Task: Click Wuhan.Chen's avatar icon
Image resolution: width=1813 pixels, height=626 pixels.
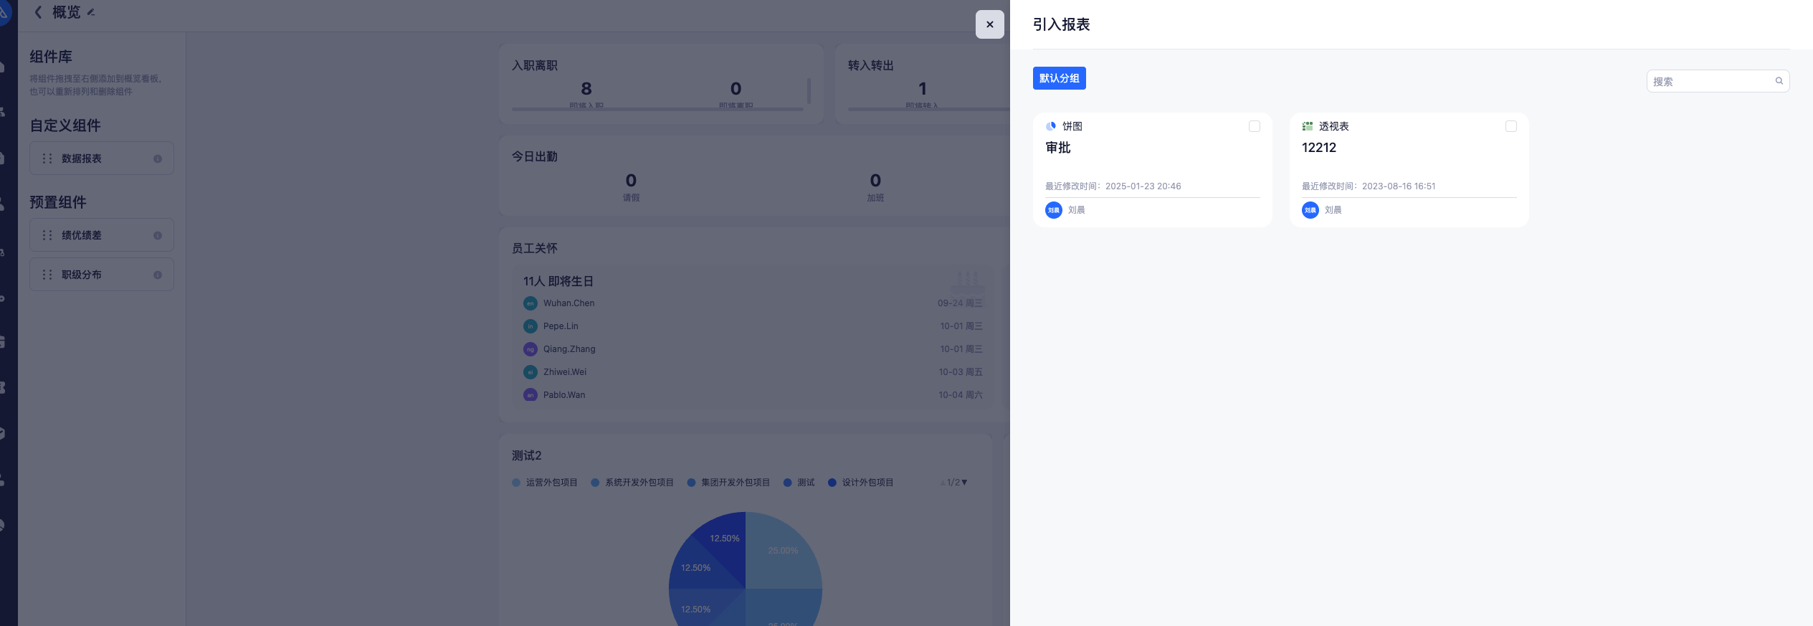Action: point(530,303)
